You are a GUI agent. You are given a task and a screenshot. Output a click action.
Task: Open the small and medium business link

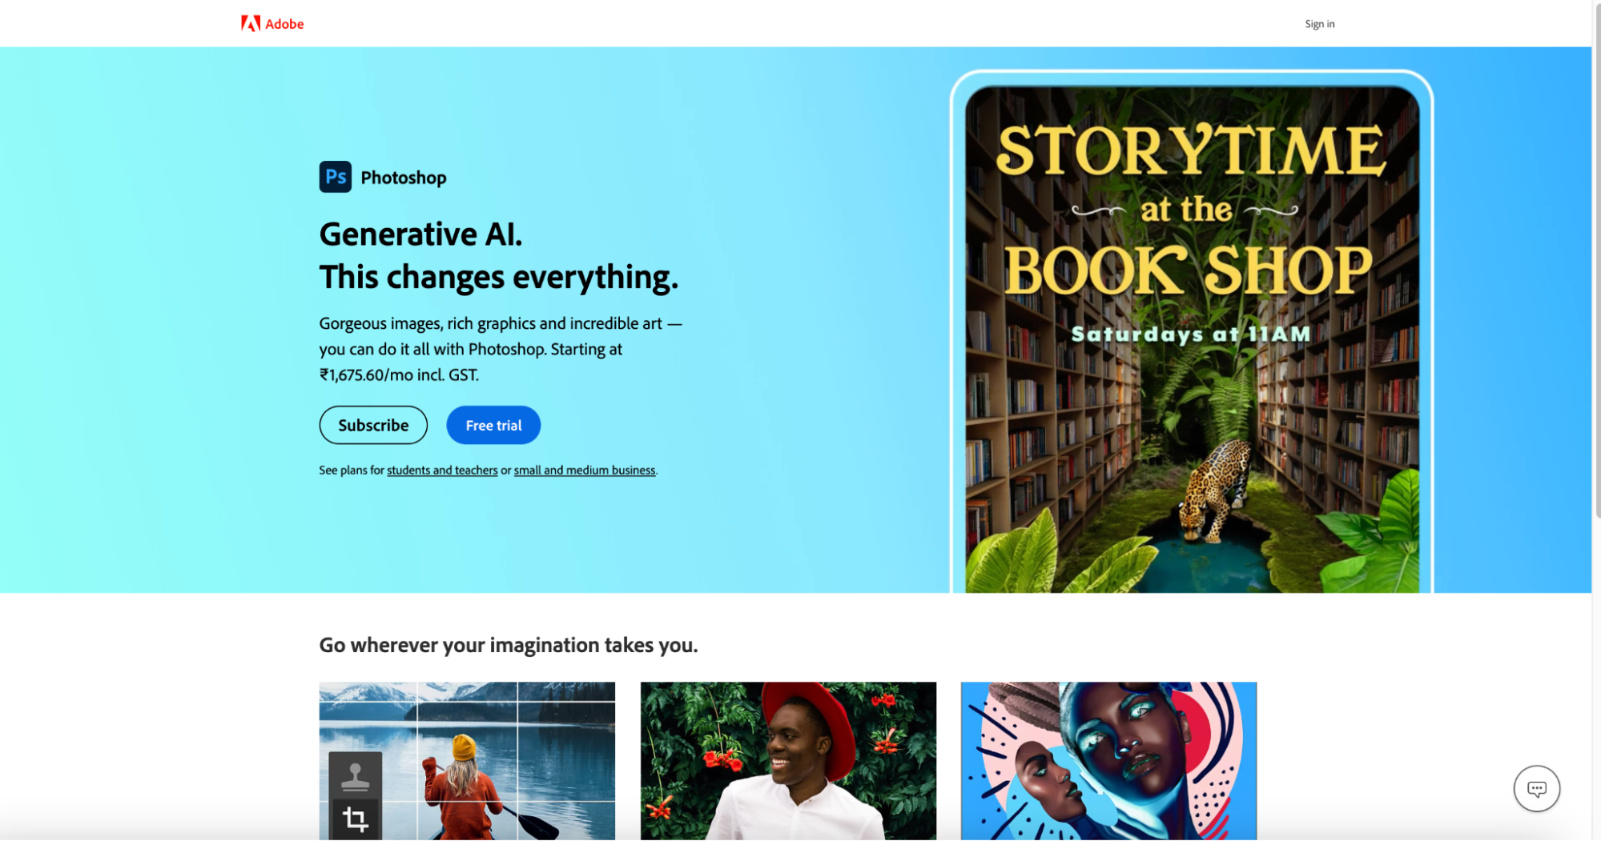click(x=585, y=471)
